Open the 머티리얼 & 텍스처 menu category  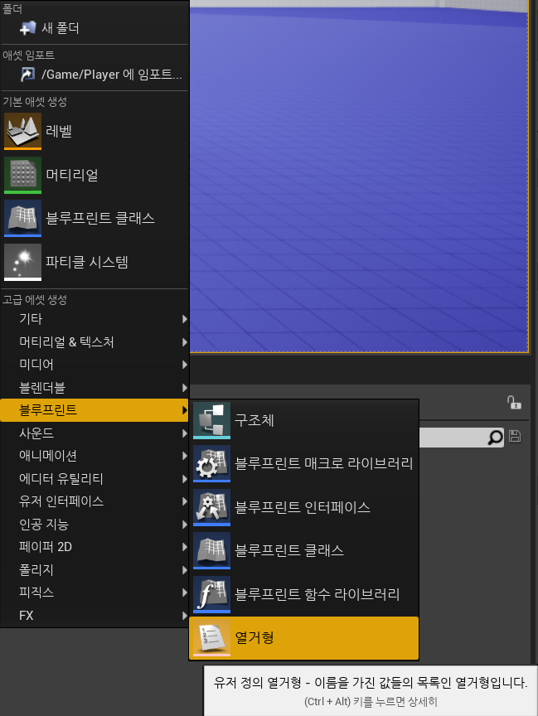coord(95,341)
